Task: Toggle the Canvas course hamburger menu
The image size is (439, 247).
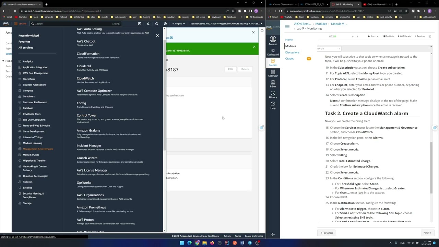Action: [287, 26]
